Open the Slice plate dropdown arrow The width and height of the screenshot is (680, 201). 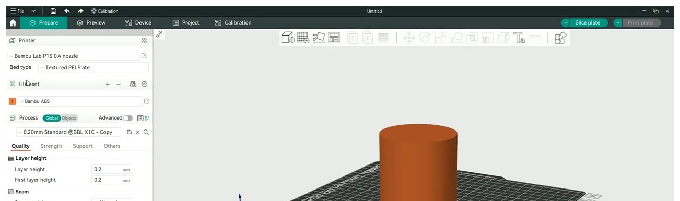coord(566,23)
